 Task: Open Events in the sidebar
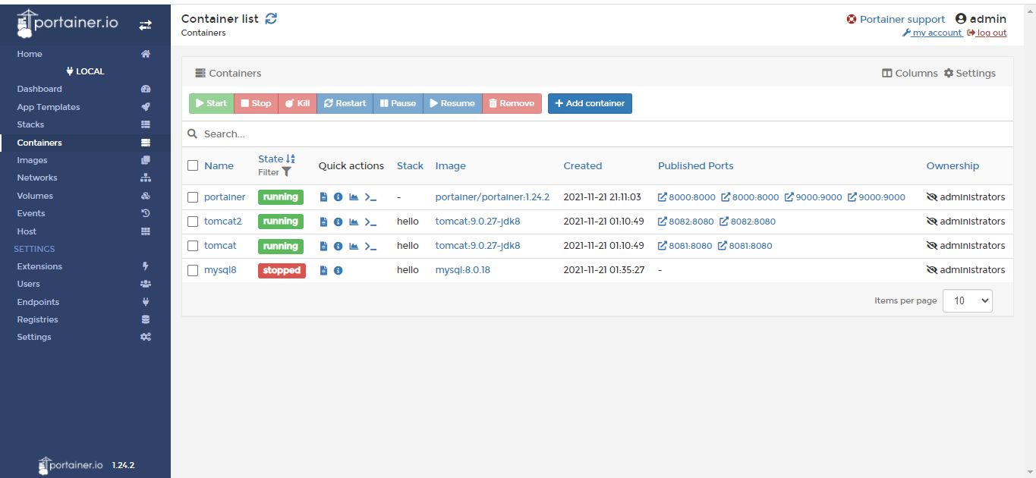85,213
